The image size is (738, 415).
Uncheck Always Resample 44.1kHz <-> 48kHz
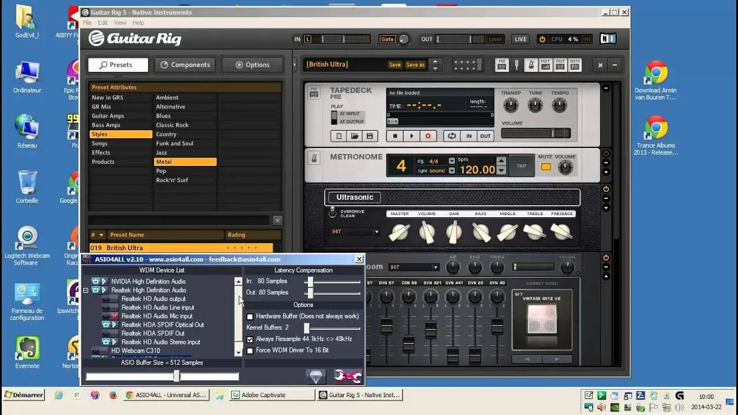pyautogui.click(x=250, y=339)
